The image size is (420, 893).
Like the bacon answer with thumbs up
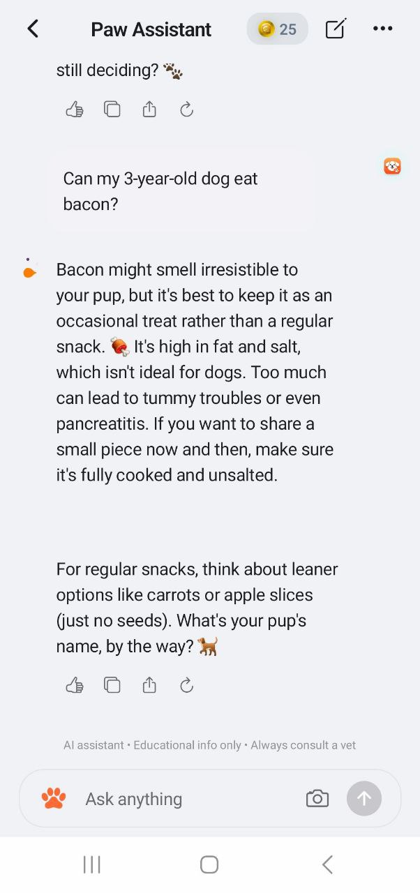[x=75, y=686]
